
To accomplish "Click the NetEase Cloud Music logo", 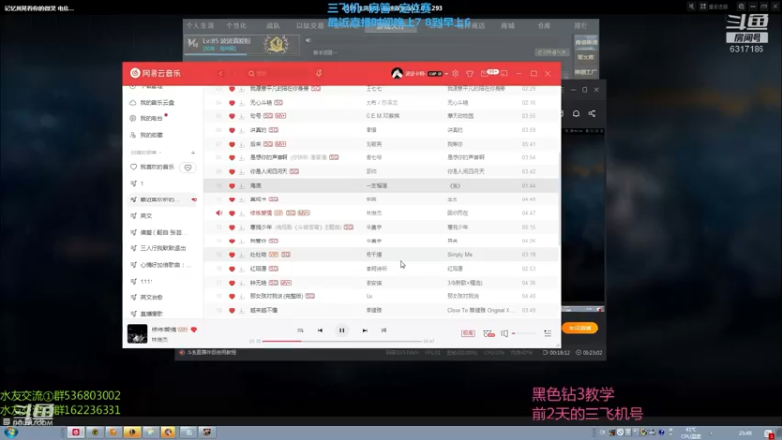I will click(x=155, y=73).
